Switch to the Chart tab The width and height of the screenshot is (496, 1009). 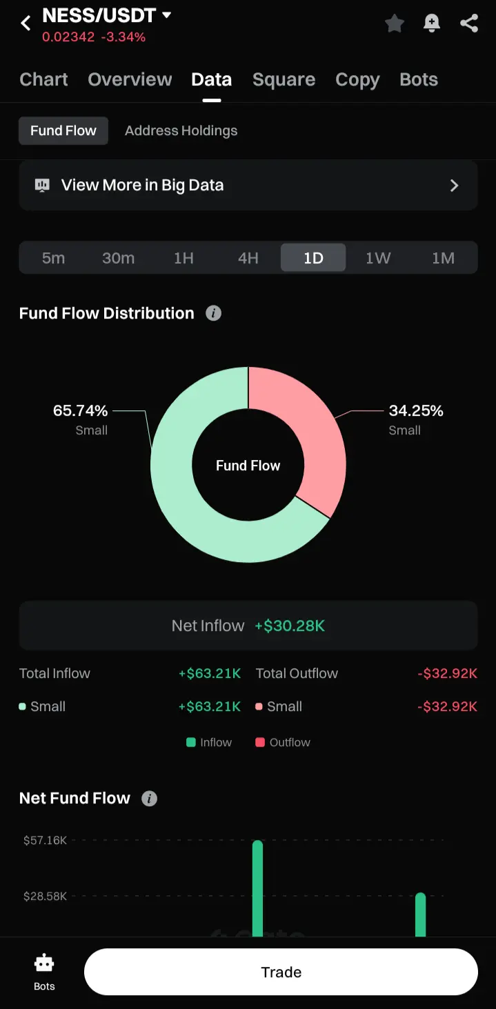click(43, 79)
